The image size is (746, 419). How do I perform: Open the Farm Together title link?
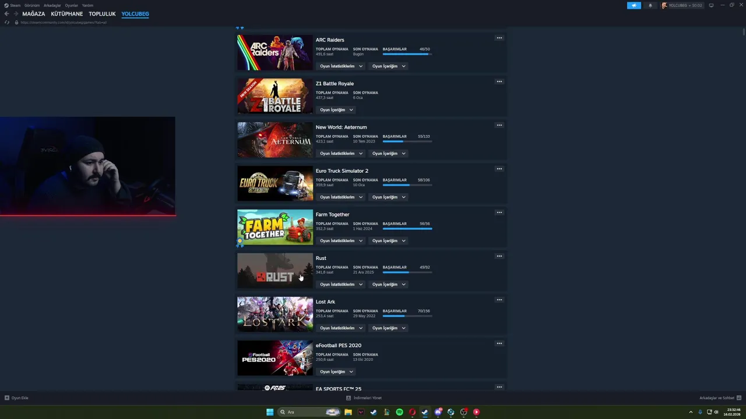(332, 215)
